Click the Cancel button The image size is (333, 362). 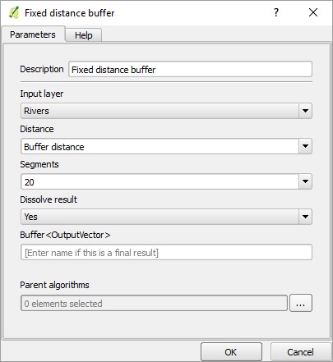coord(300,352)
